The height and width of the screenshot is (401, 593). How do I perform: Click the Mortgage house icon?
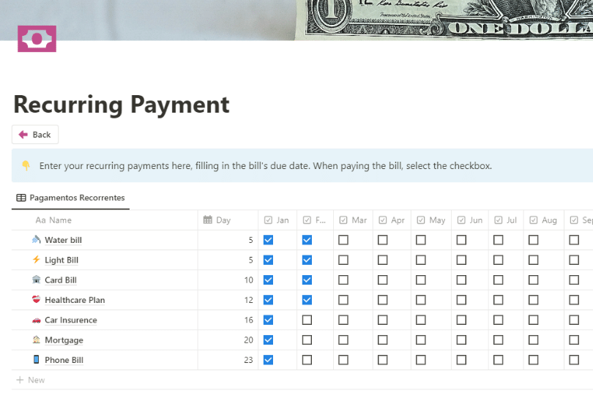click(x=37, y=340)
